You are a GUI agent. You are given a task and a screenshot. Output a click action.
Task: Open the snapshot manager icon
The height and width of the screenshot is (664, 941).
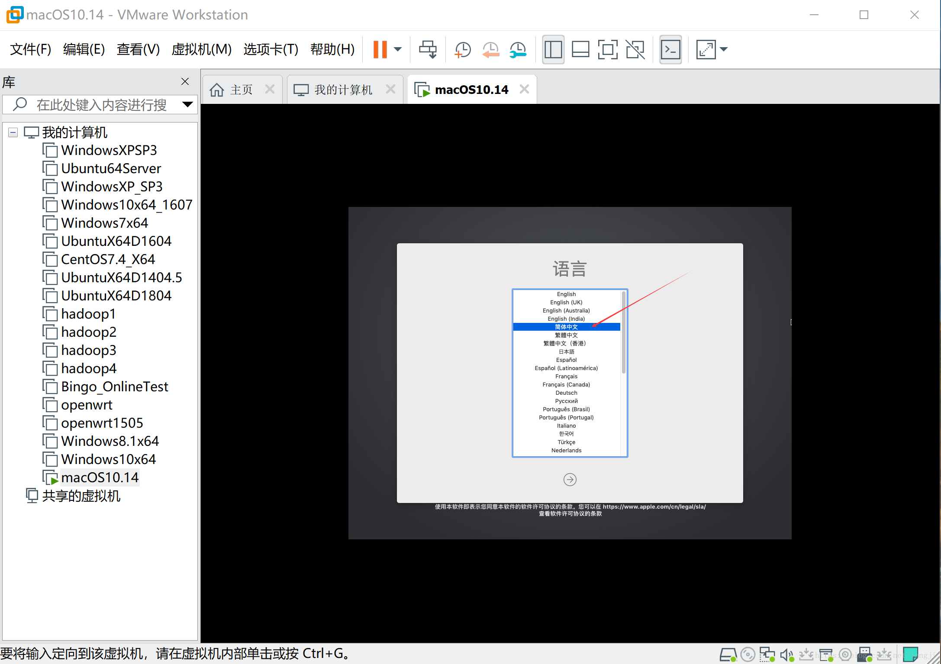tap(518, 49)
